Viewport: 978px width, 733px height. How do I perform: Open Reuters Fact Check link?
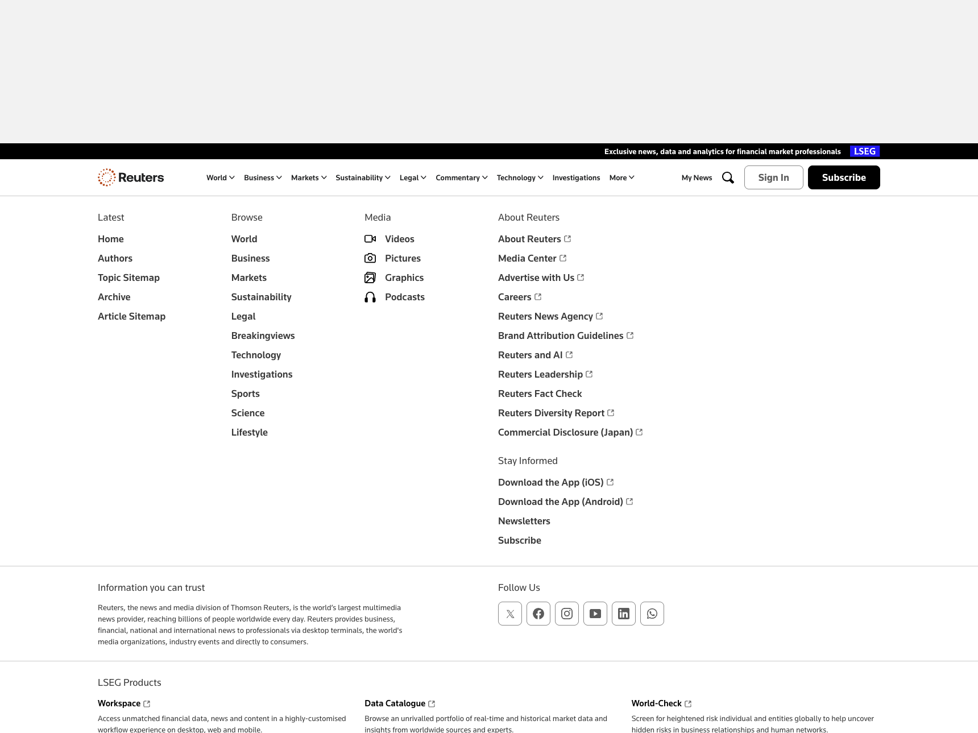[x=540, y=394]
